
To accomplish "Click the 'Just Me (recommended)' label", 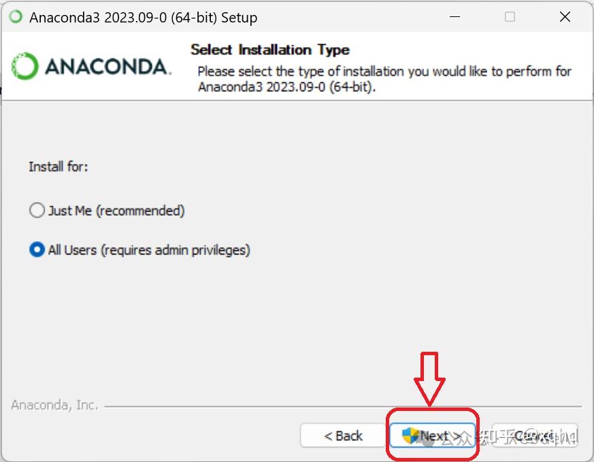I will tap(116, 210).
